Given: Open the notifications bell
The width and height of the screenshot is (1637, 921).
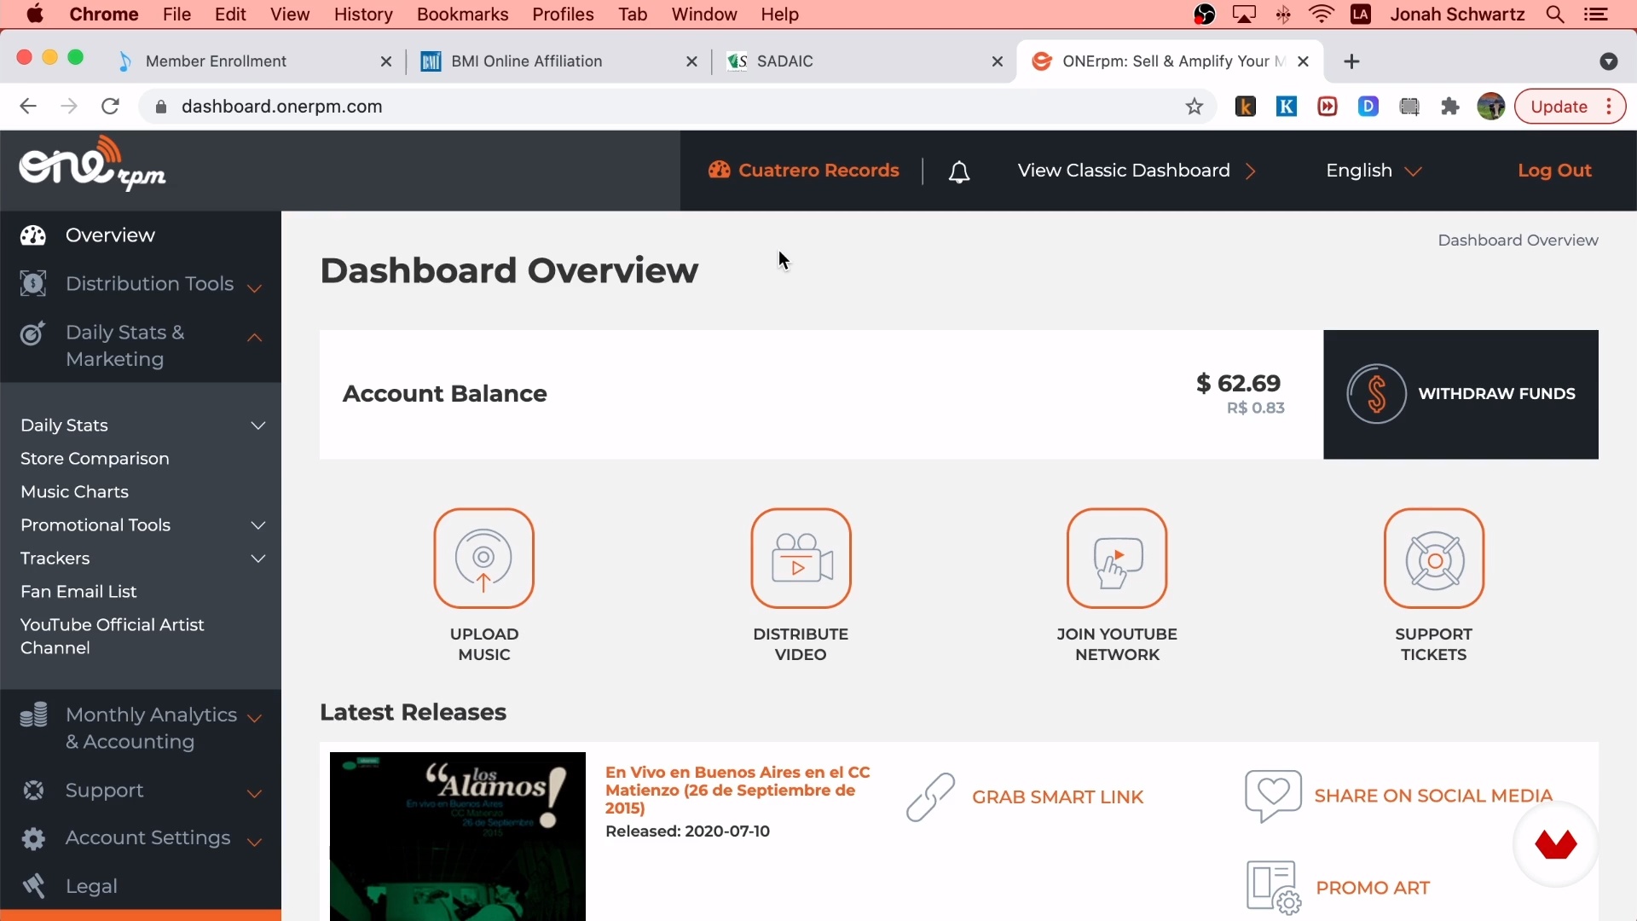Looking at the screenshot, I should pyautogui.click(x=959, y=171).
